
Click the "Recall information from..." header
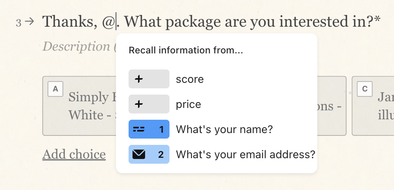point(186,50)
